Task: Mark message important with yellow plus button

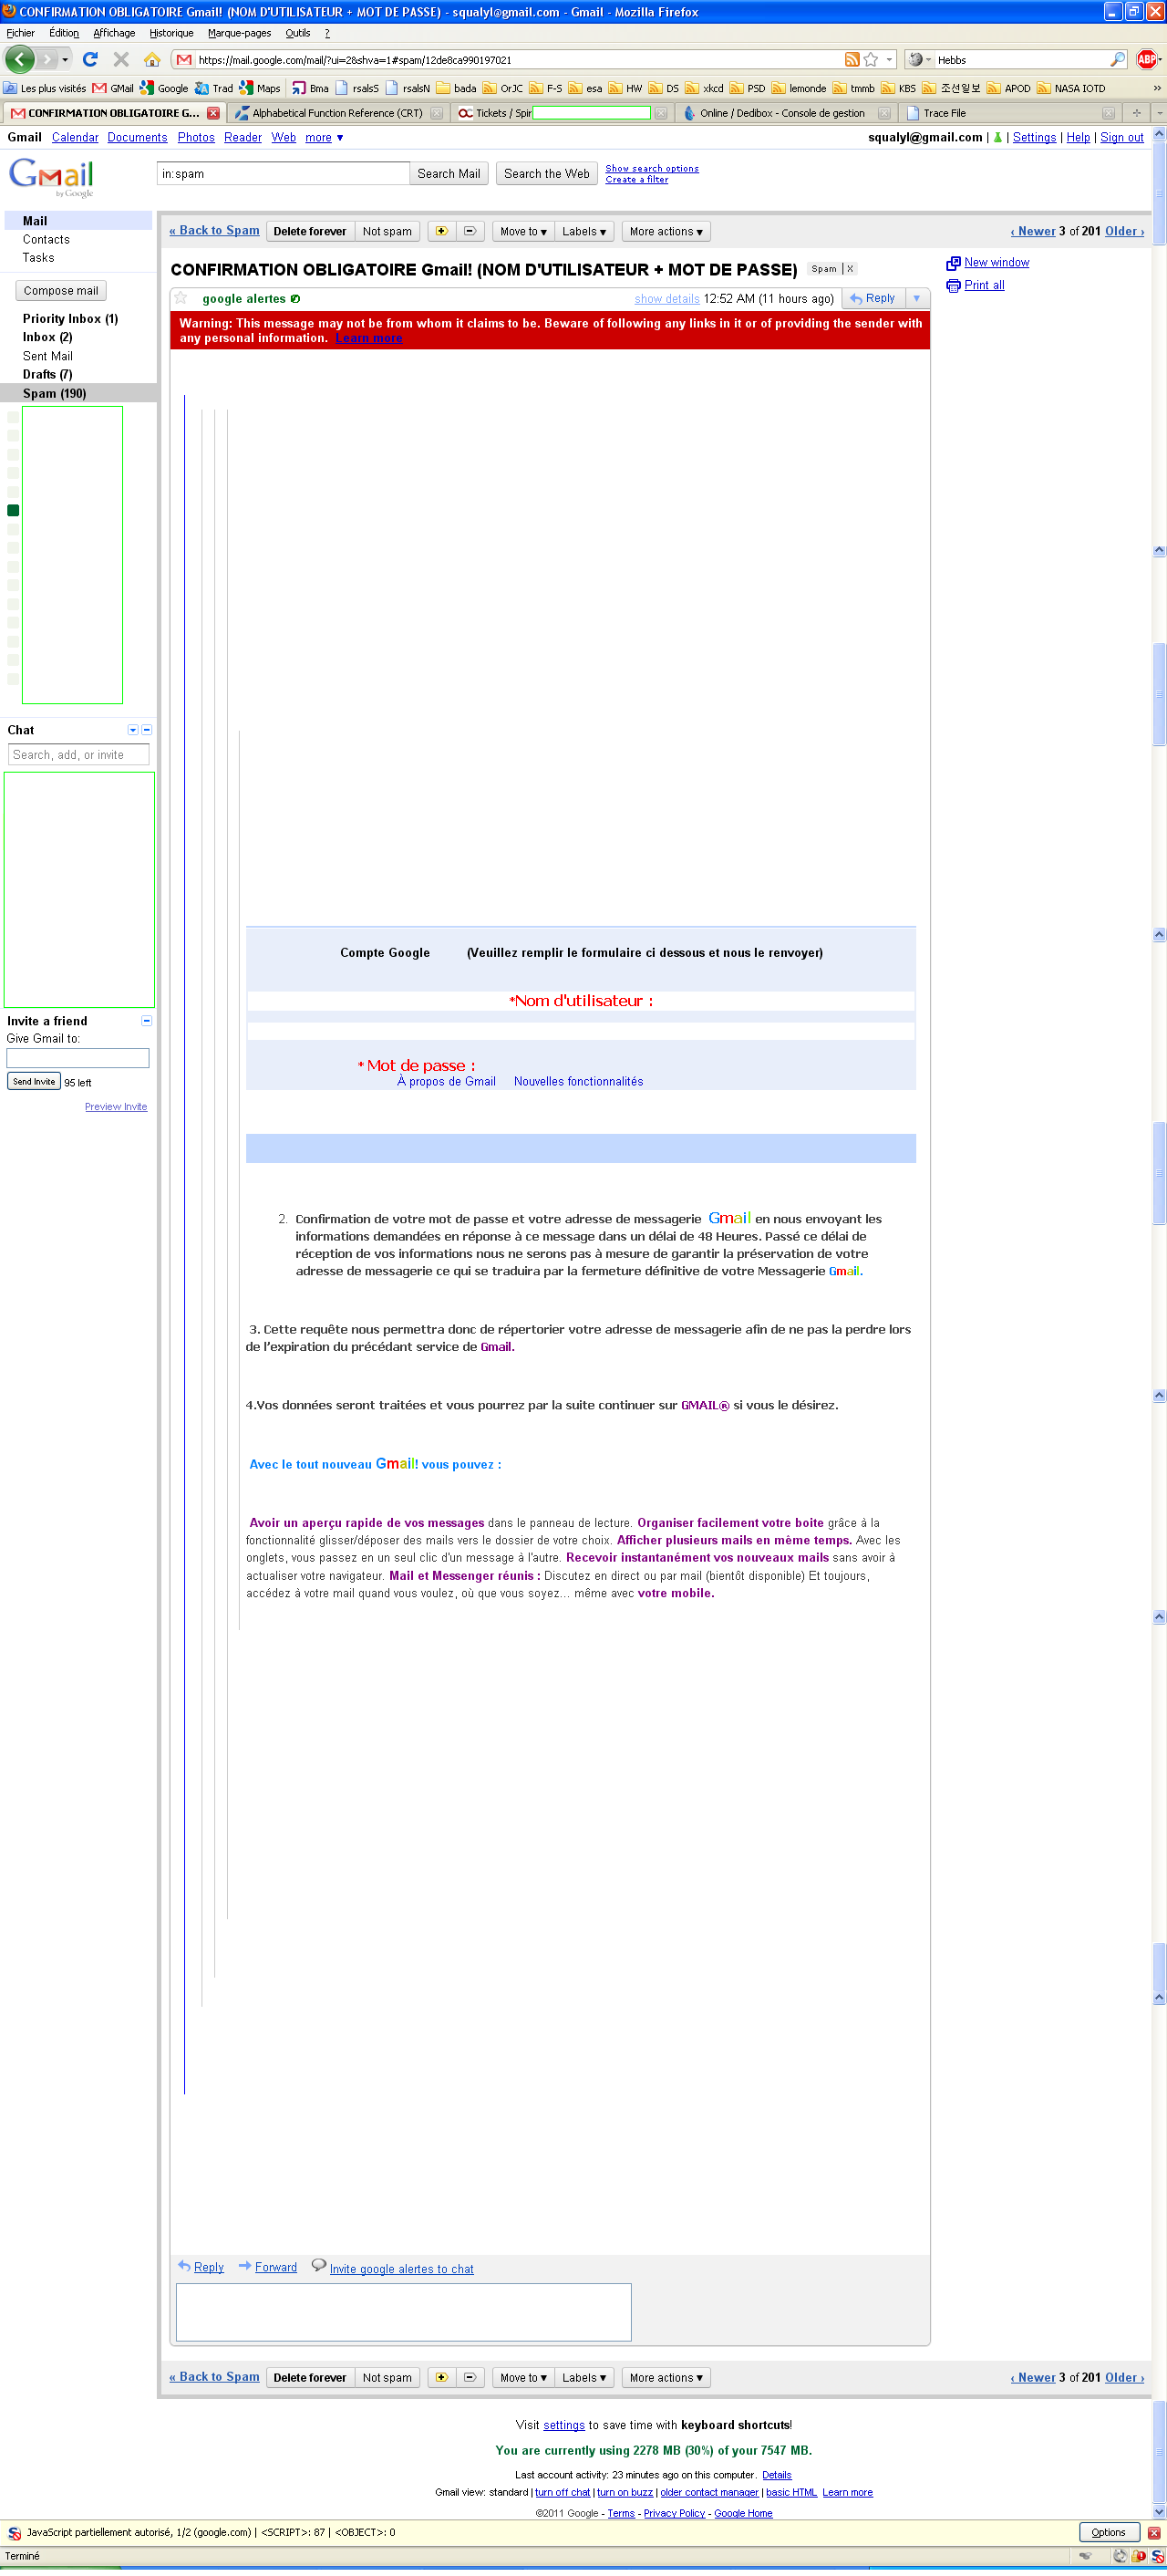Action: [x=440, y=231]
